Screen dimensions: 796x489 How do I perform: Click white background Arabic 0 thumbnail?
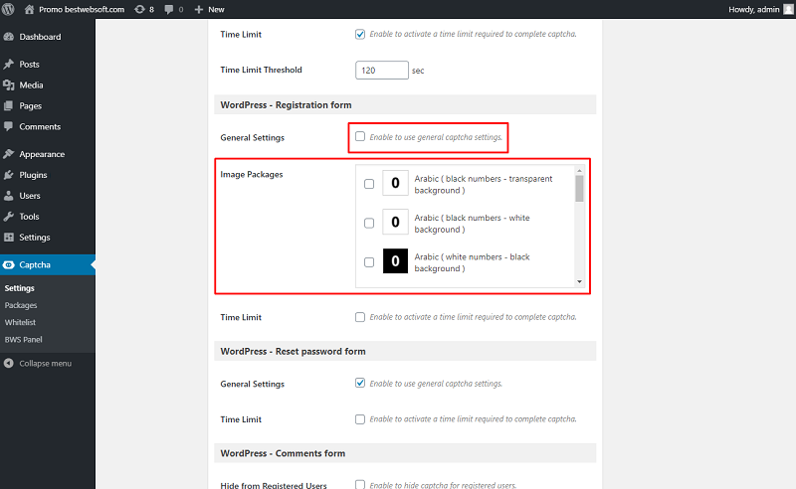click(x=395, y=222)
